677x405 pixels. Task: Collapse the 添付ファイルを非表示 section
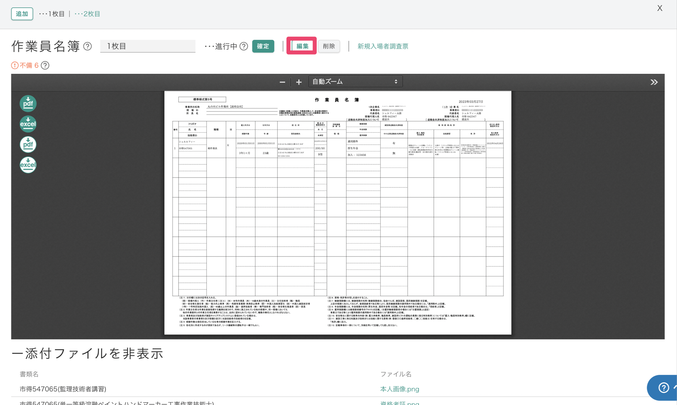click(x=87, y=353)
